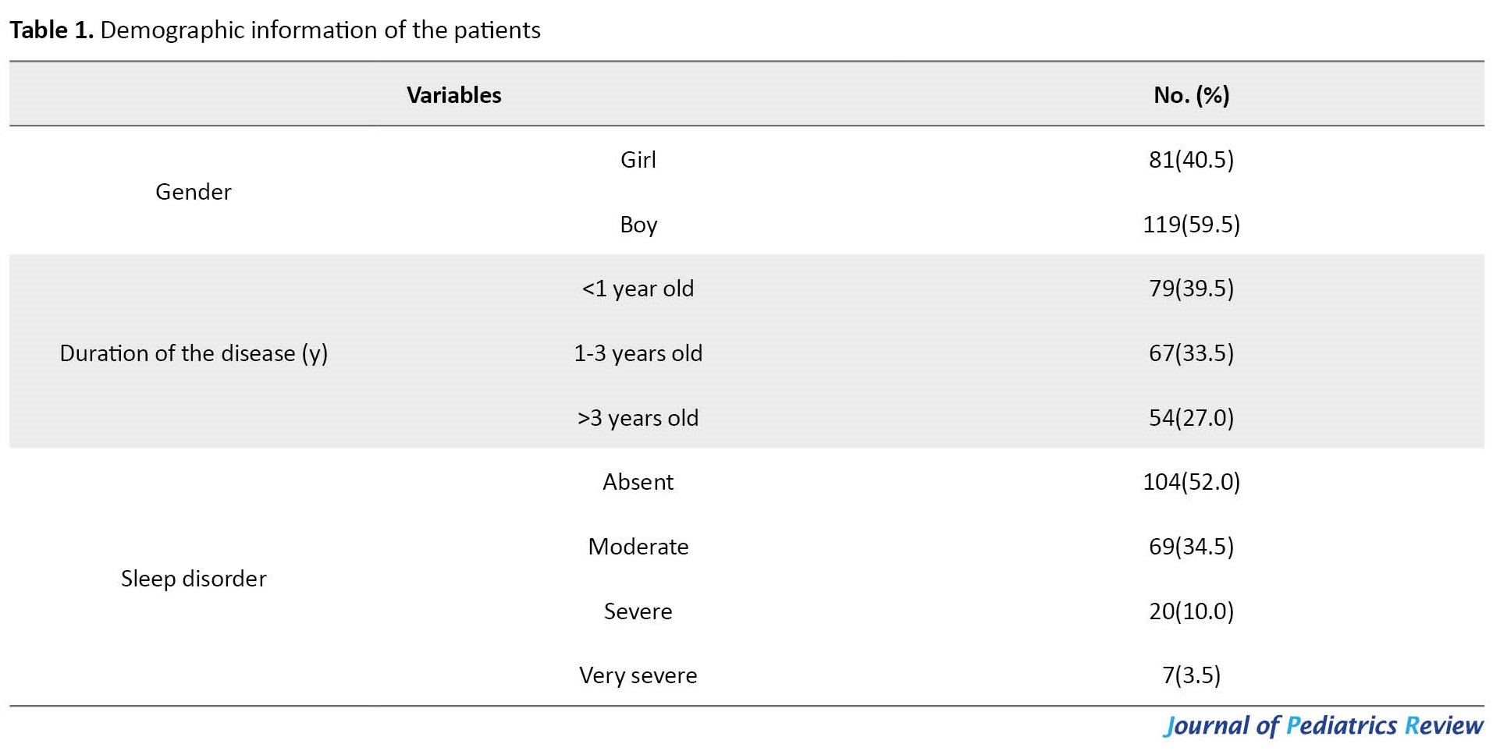Click the >3 years old cell
Image resolution: width=1493 pixels, height=751 pixels.
point(638,418)
